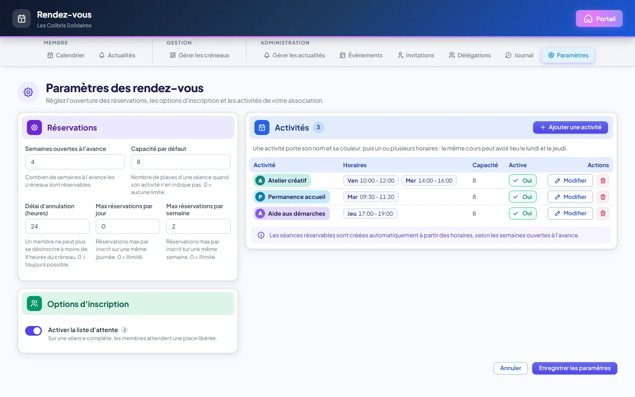The image size is (635, 397).
Task: Go to Gérer les créneaux
Action: 199,55
